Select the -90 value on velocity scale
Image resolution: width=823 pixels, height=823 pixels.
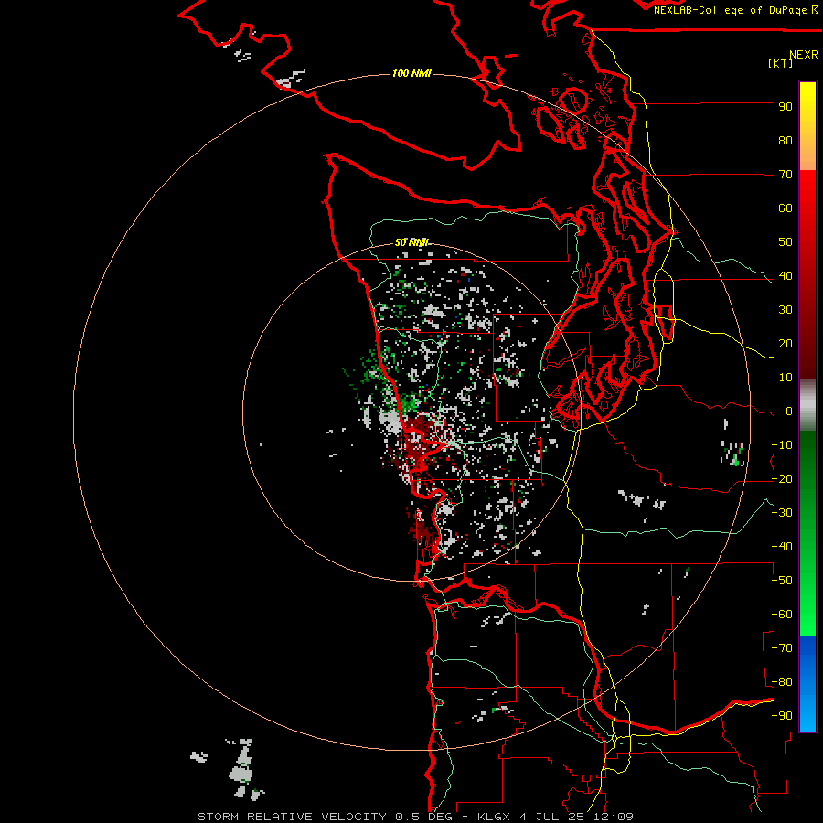(782, 716)
